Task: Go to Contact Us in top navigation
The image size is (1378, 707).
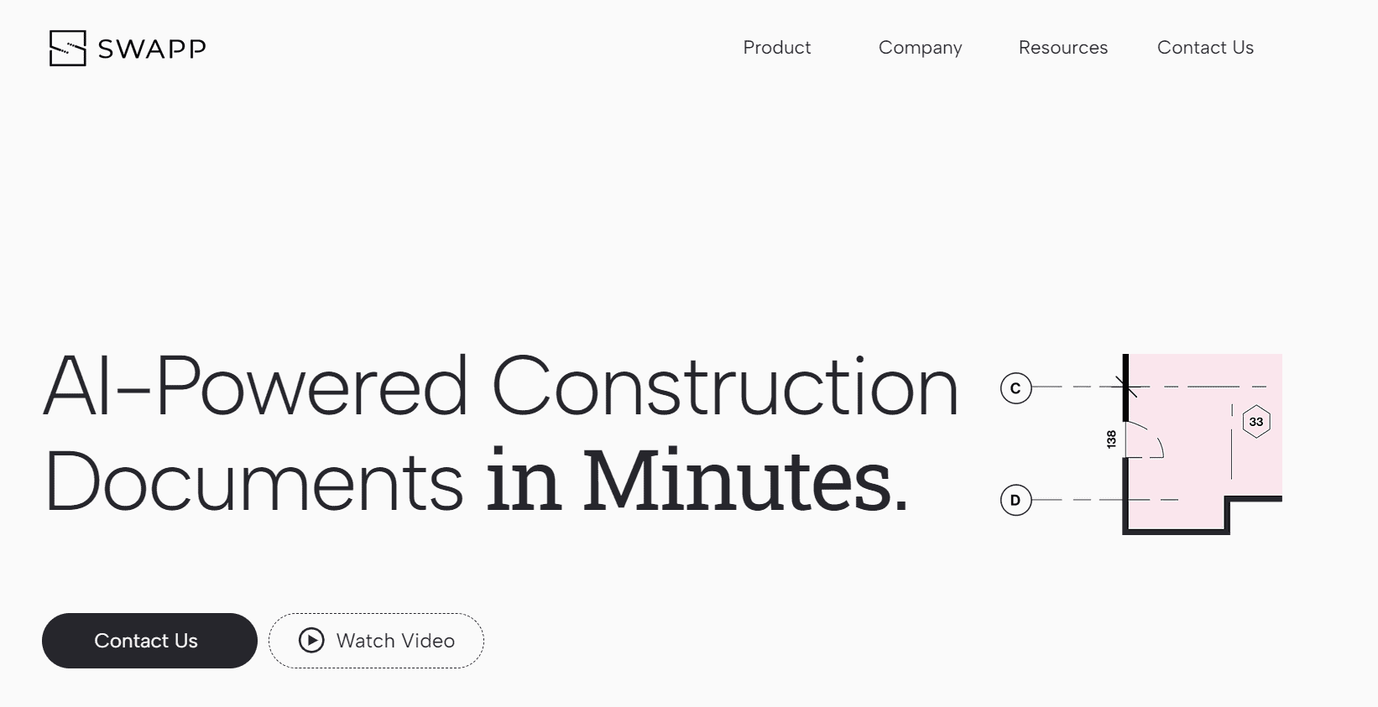Action: 1204,48
